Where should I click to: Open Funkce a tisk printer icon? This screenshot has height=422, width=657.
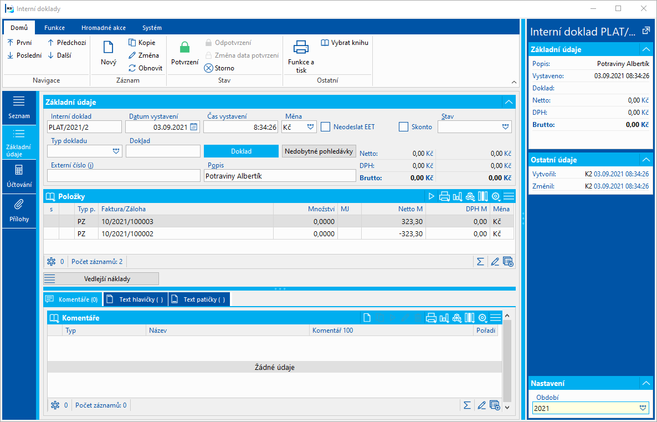click(x=301, y=48)
